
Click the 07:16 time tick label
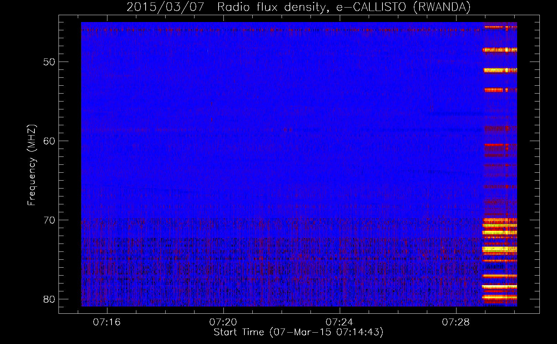pyautogui.click(x=107, y=322)
